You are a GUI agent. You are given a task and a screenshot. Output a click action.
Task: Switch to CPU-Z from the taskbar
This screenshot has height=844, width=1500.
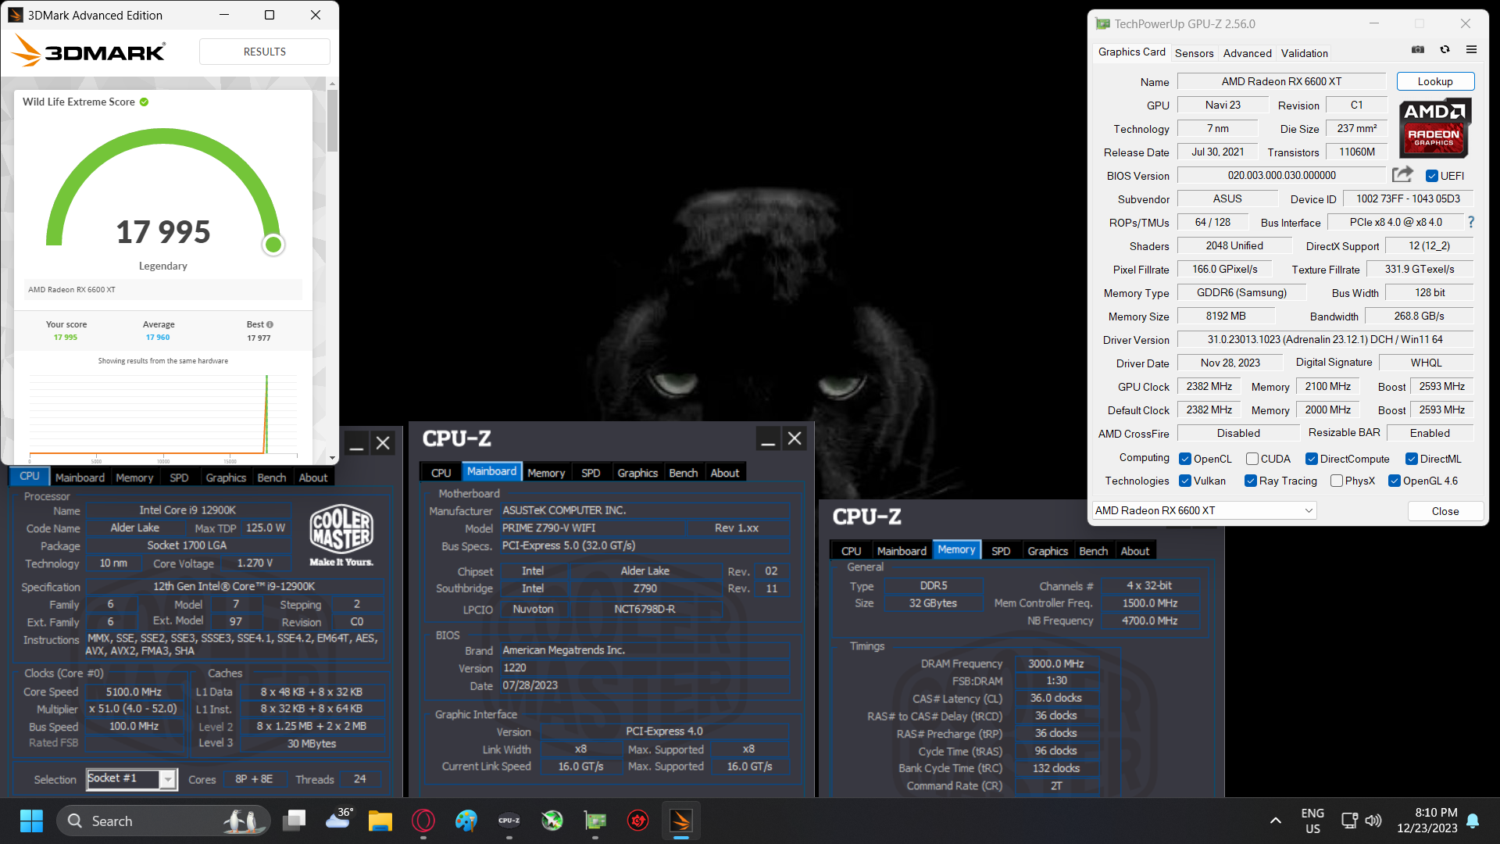[509, 821]
